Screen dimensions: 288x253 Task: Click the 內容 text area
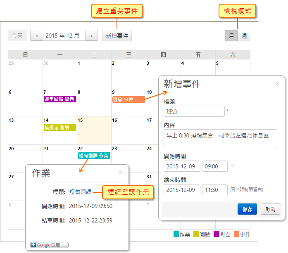(x=220, y=138)
